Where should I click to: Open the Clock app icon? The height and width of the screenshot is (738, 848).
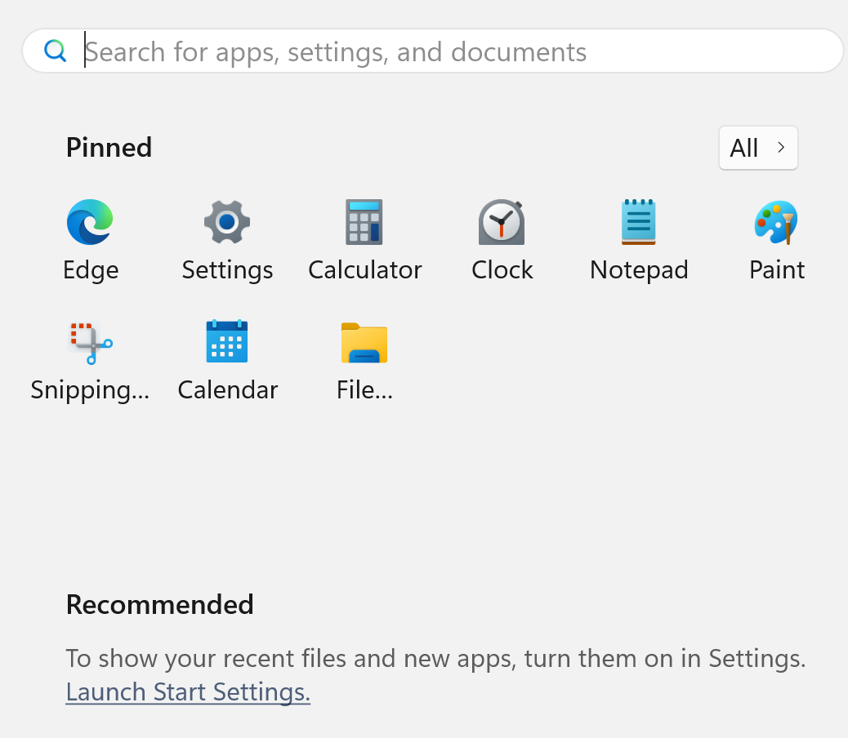(x=502, y=222)
